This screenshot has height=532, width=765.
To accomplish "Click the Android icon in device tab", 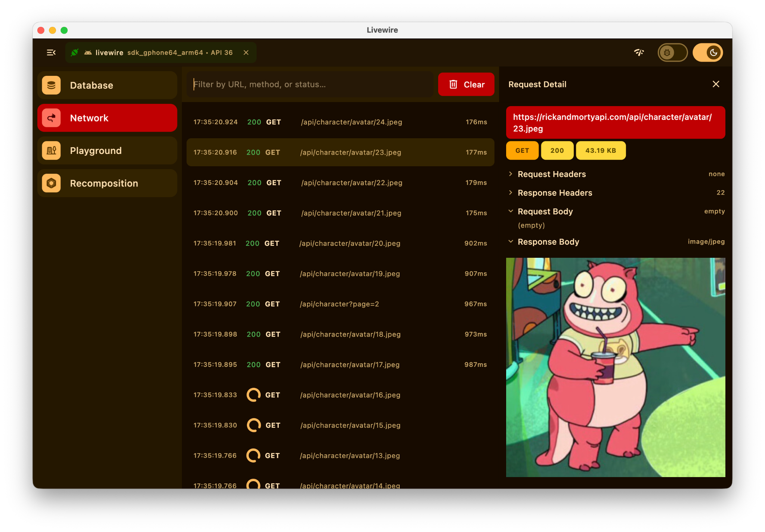I will click(88, 53).
